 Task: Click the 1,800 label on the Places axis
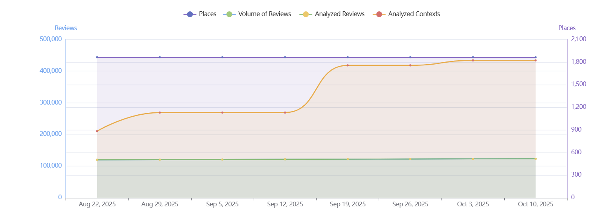[579, 62]
